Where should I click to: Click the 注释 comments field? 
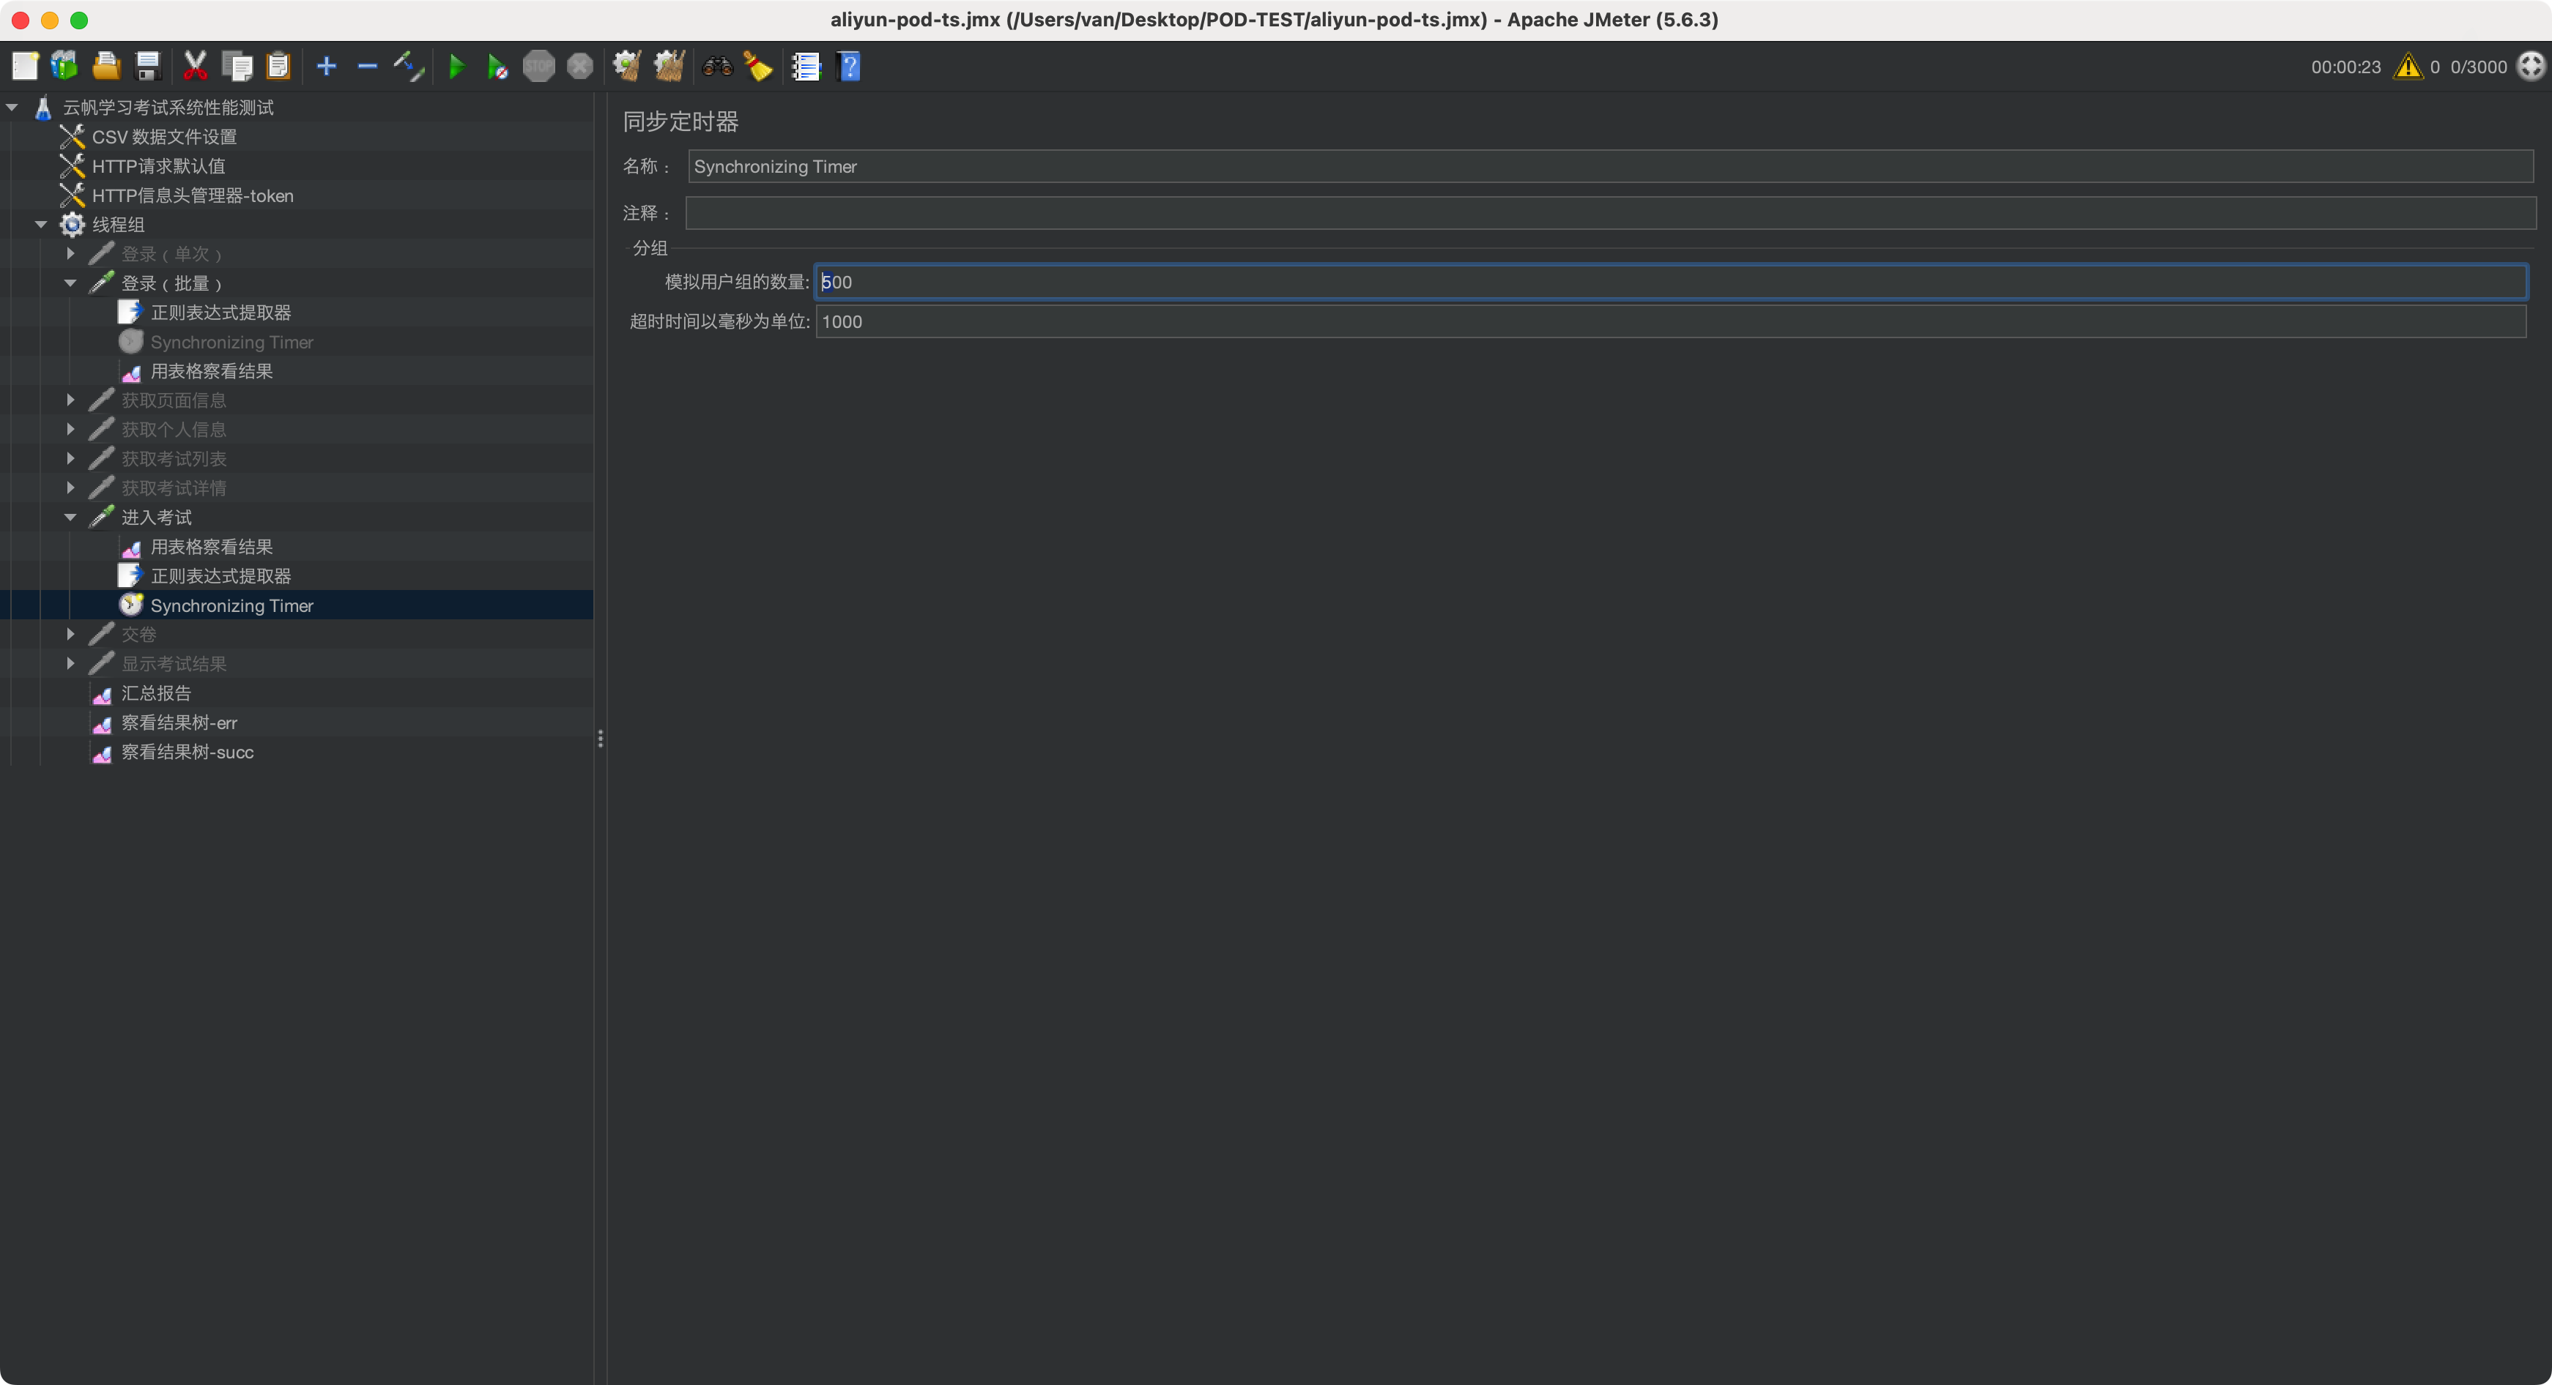point(1610,213)
